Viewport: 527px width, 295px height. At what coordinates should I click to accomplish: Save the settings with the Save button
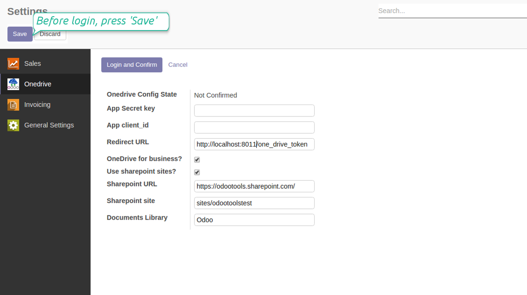tap(20, 34)
